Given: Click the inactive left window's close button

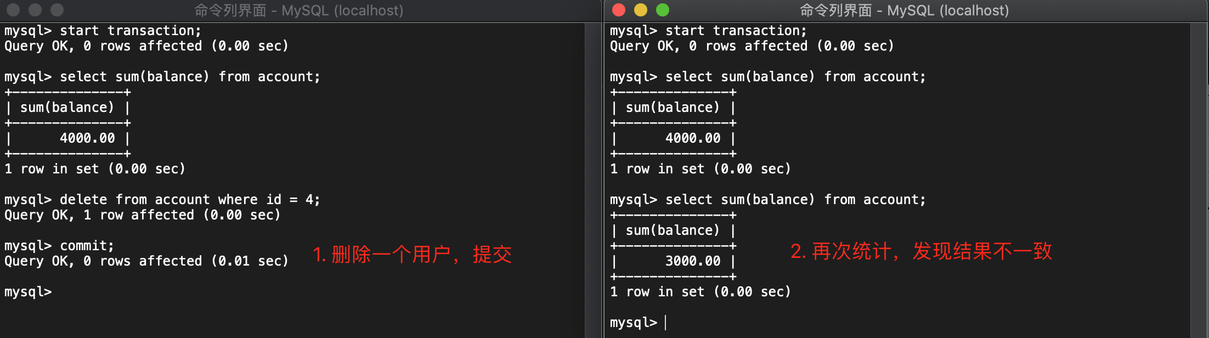Looking at the screenshot, I should click(13, 10).
